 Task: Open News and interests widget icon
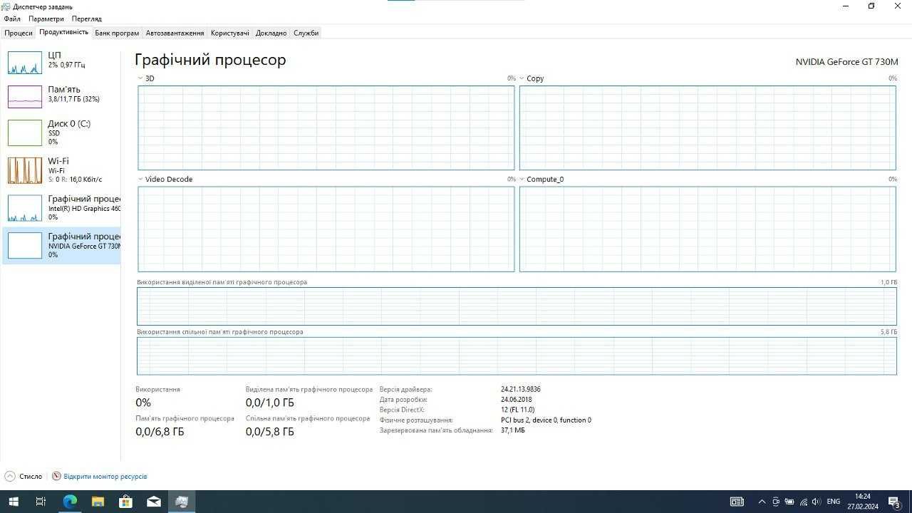(x=737, y=502)
